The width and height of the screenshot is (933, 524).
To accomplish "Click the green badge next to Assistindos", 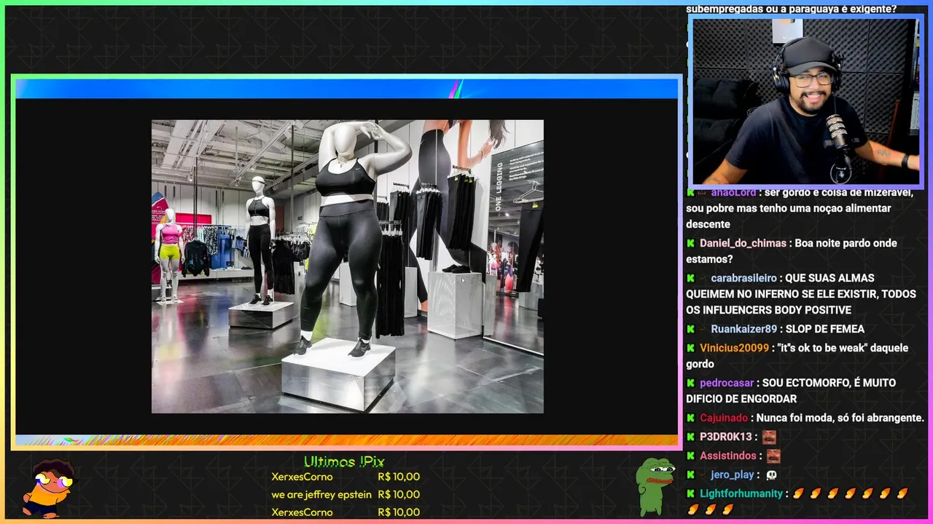I will click(690, 456).
